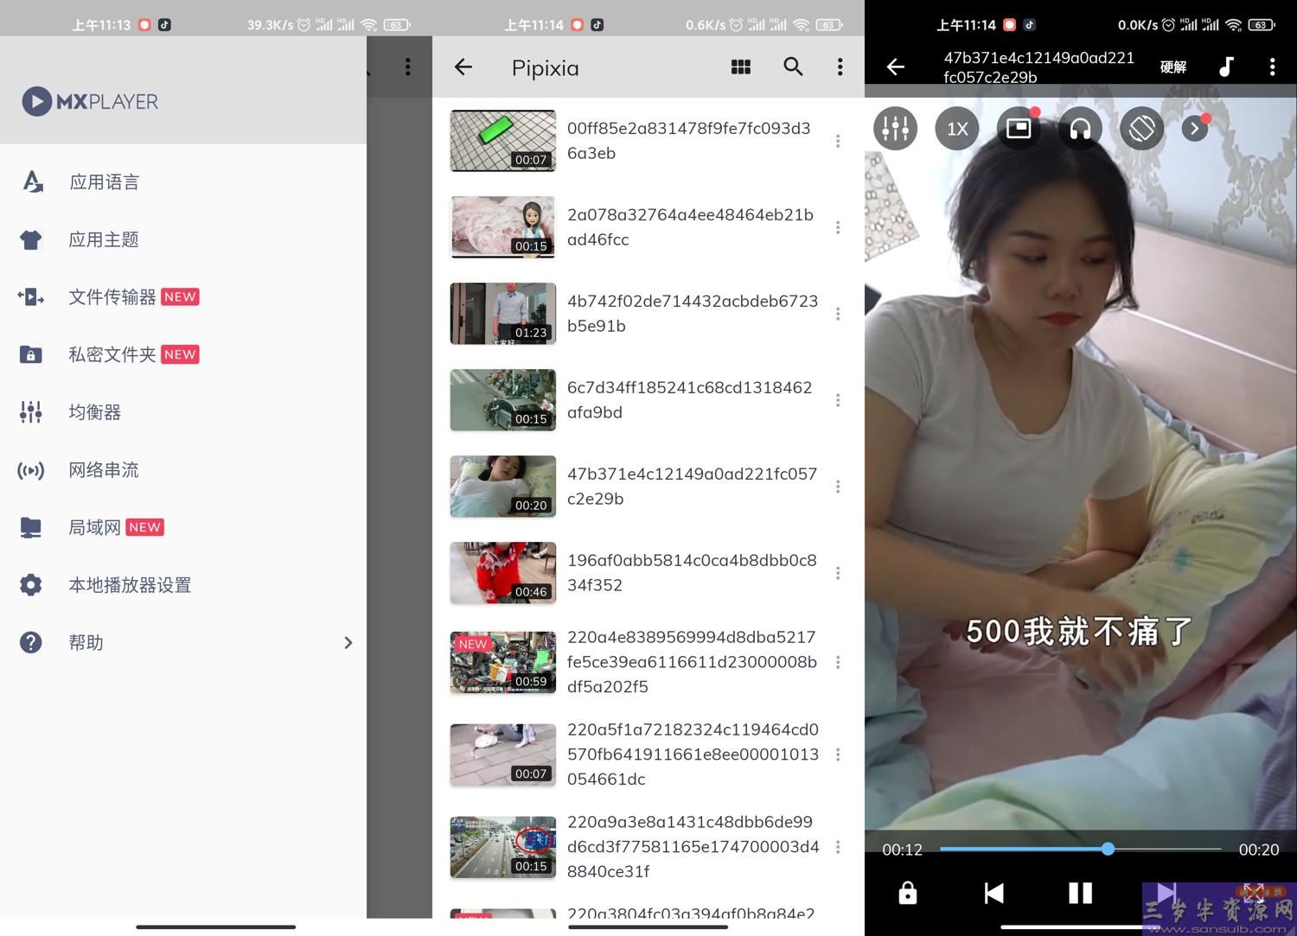Screen dimensions: 1297x936
Task: Click the settings gear icon
Action: coord(31,585)
